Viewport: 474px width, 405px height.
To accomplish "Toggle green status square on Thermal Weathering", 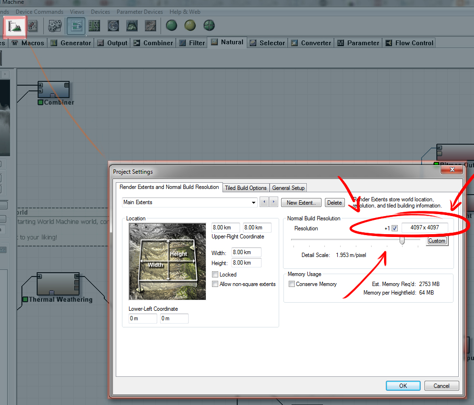I will [25, 299].
